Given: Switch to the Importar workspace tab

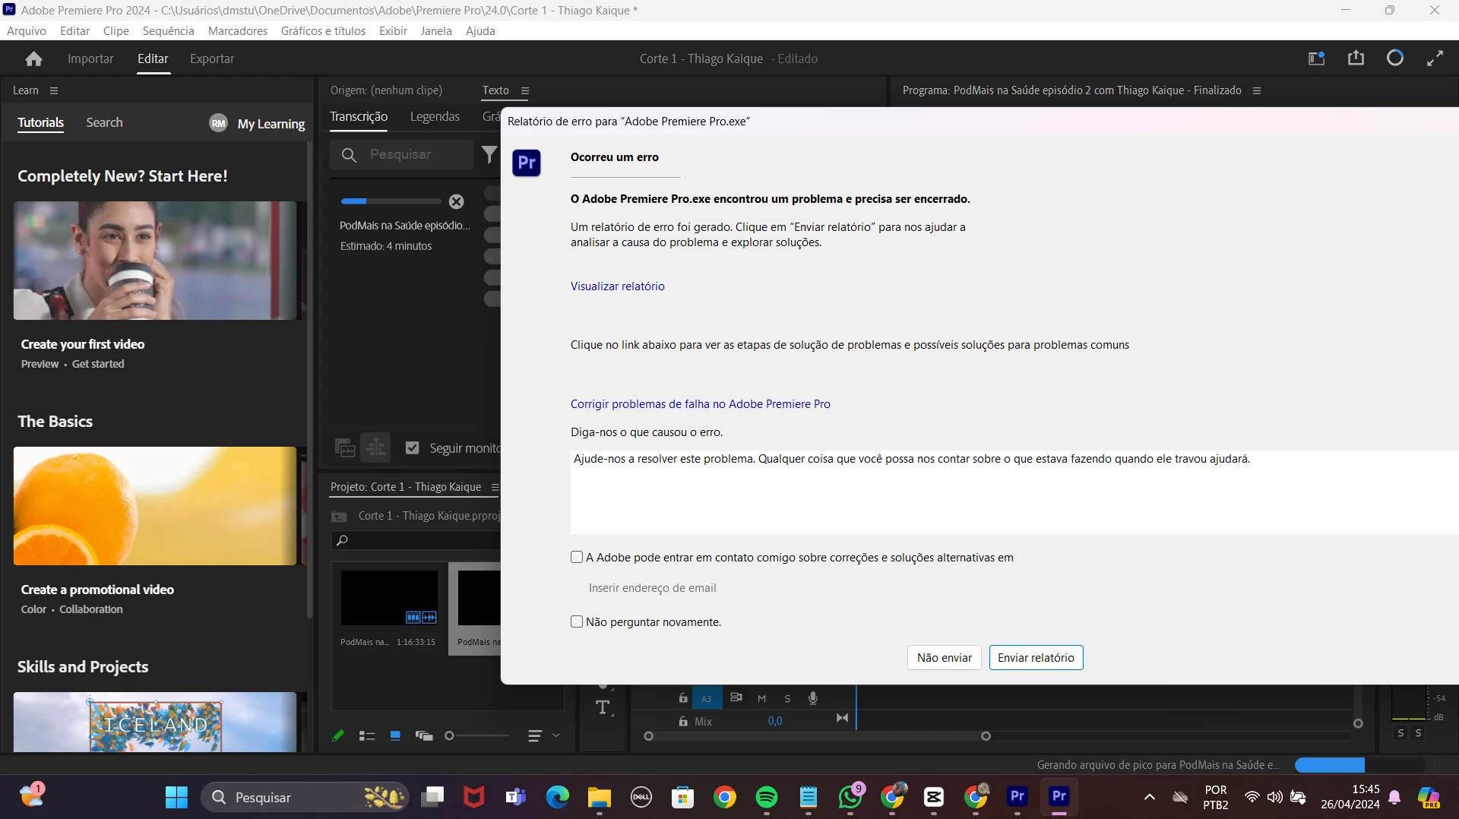Looking at the screenshot, I should pos(90,58).
